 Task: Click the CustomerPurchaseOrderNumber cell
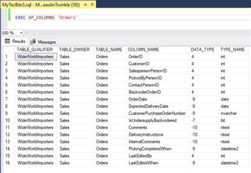click(x=157, y=113)
